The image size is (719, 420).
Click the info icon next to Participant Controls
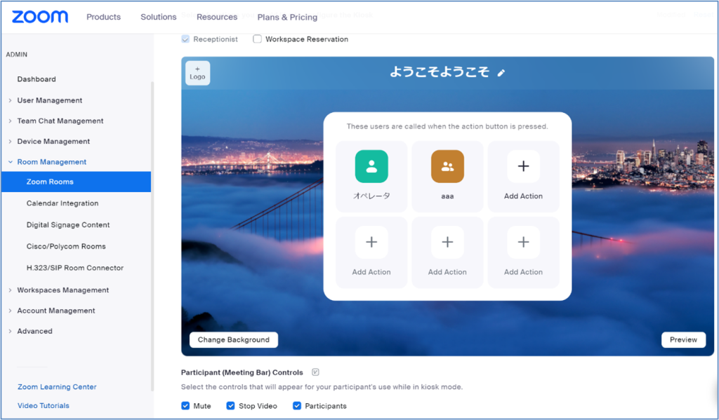click(x=315, y=372)
